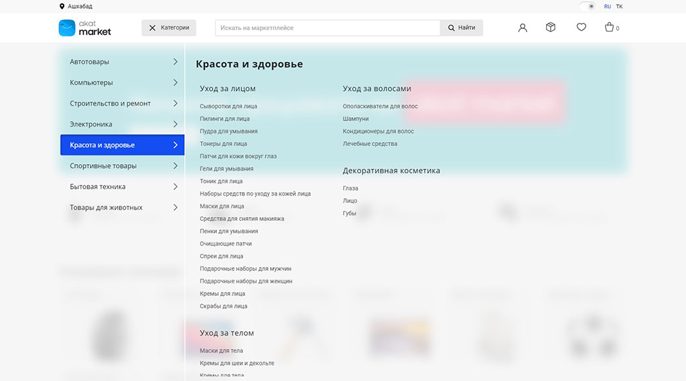Open Кремы для лица
686x381 pixels.
(222, 293)
